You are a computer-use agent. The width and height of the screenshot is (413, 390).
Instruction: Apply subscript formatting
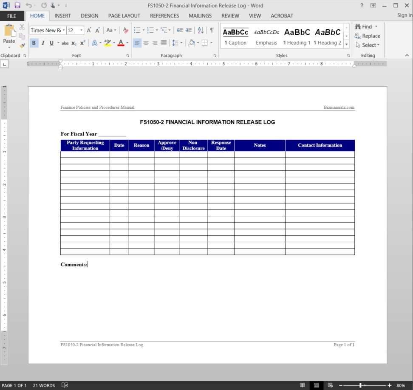click(x=74, y=43)
